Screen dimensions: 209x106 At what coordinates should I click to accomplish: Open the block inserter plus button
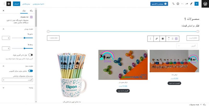pos(196,4)
